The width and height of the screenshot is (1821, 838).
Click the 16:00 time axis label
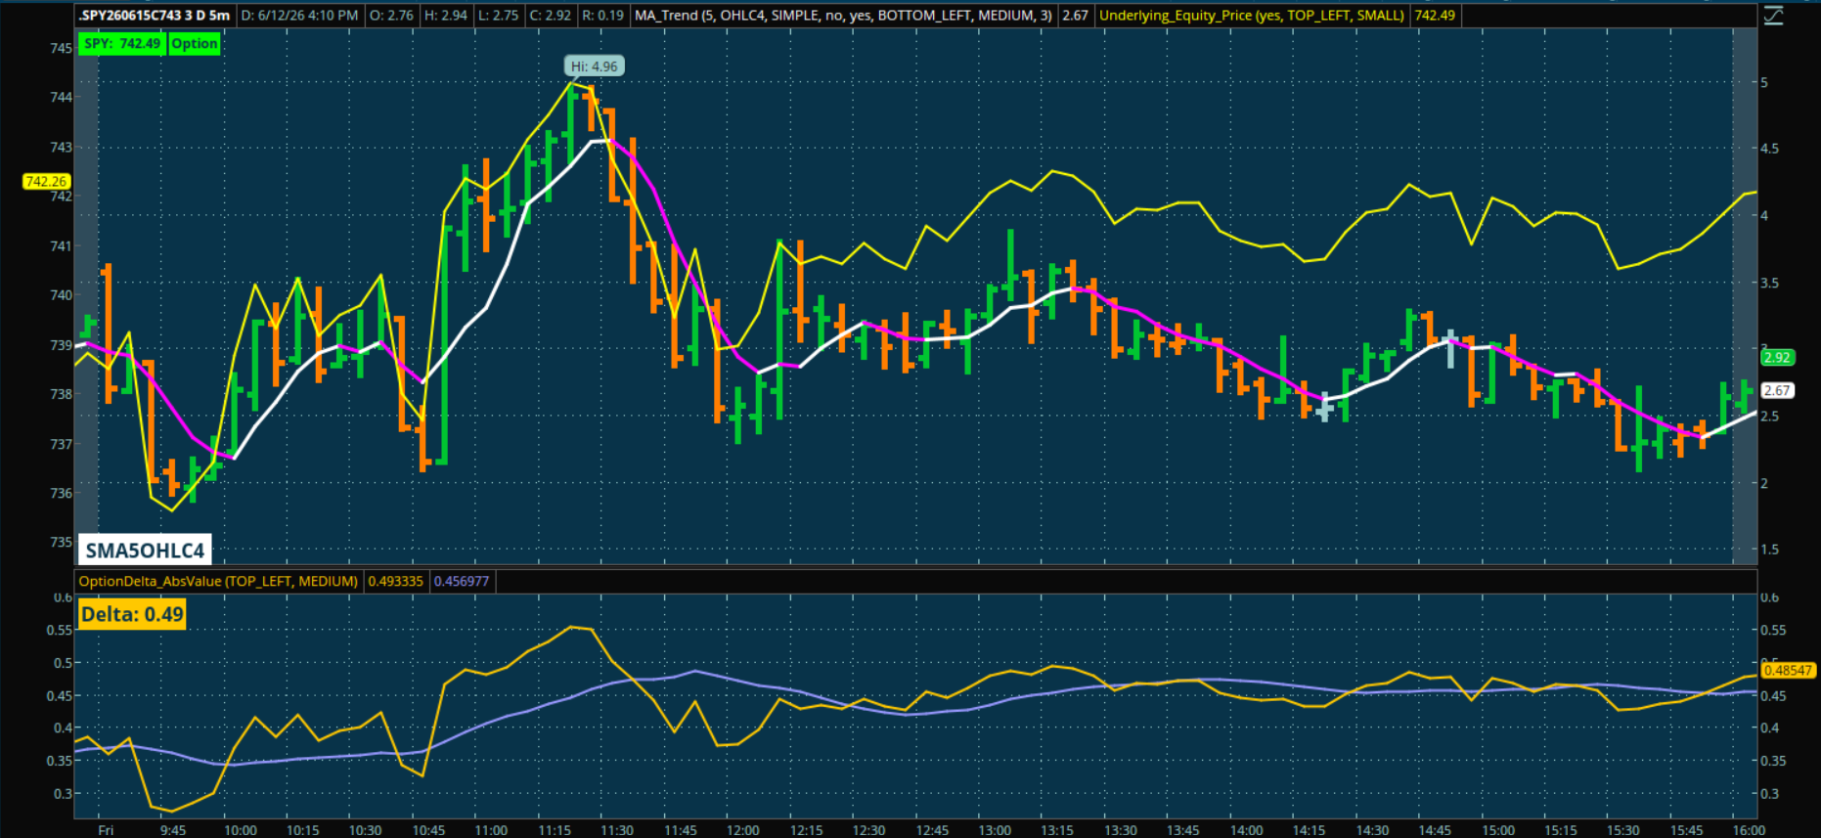click(1750, 830)
